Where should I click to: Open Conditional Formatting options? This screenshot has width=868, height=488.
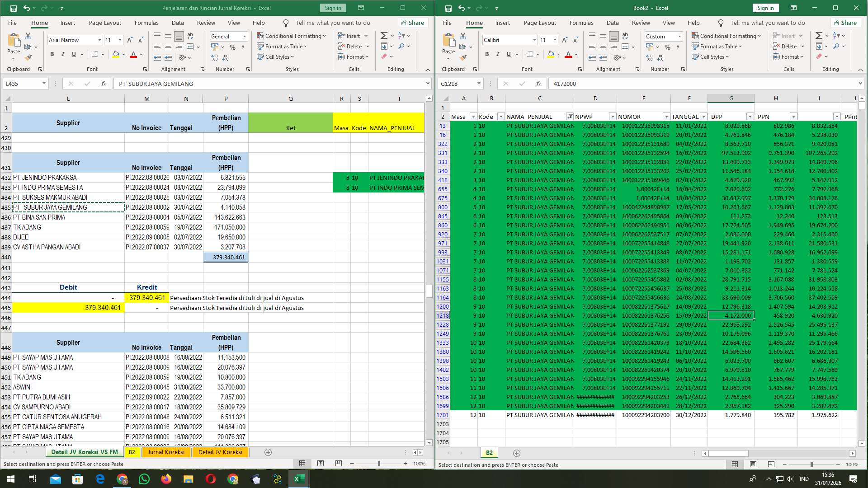pos(292,36)
